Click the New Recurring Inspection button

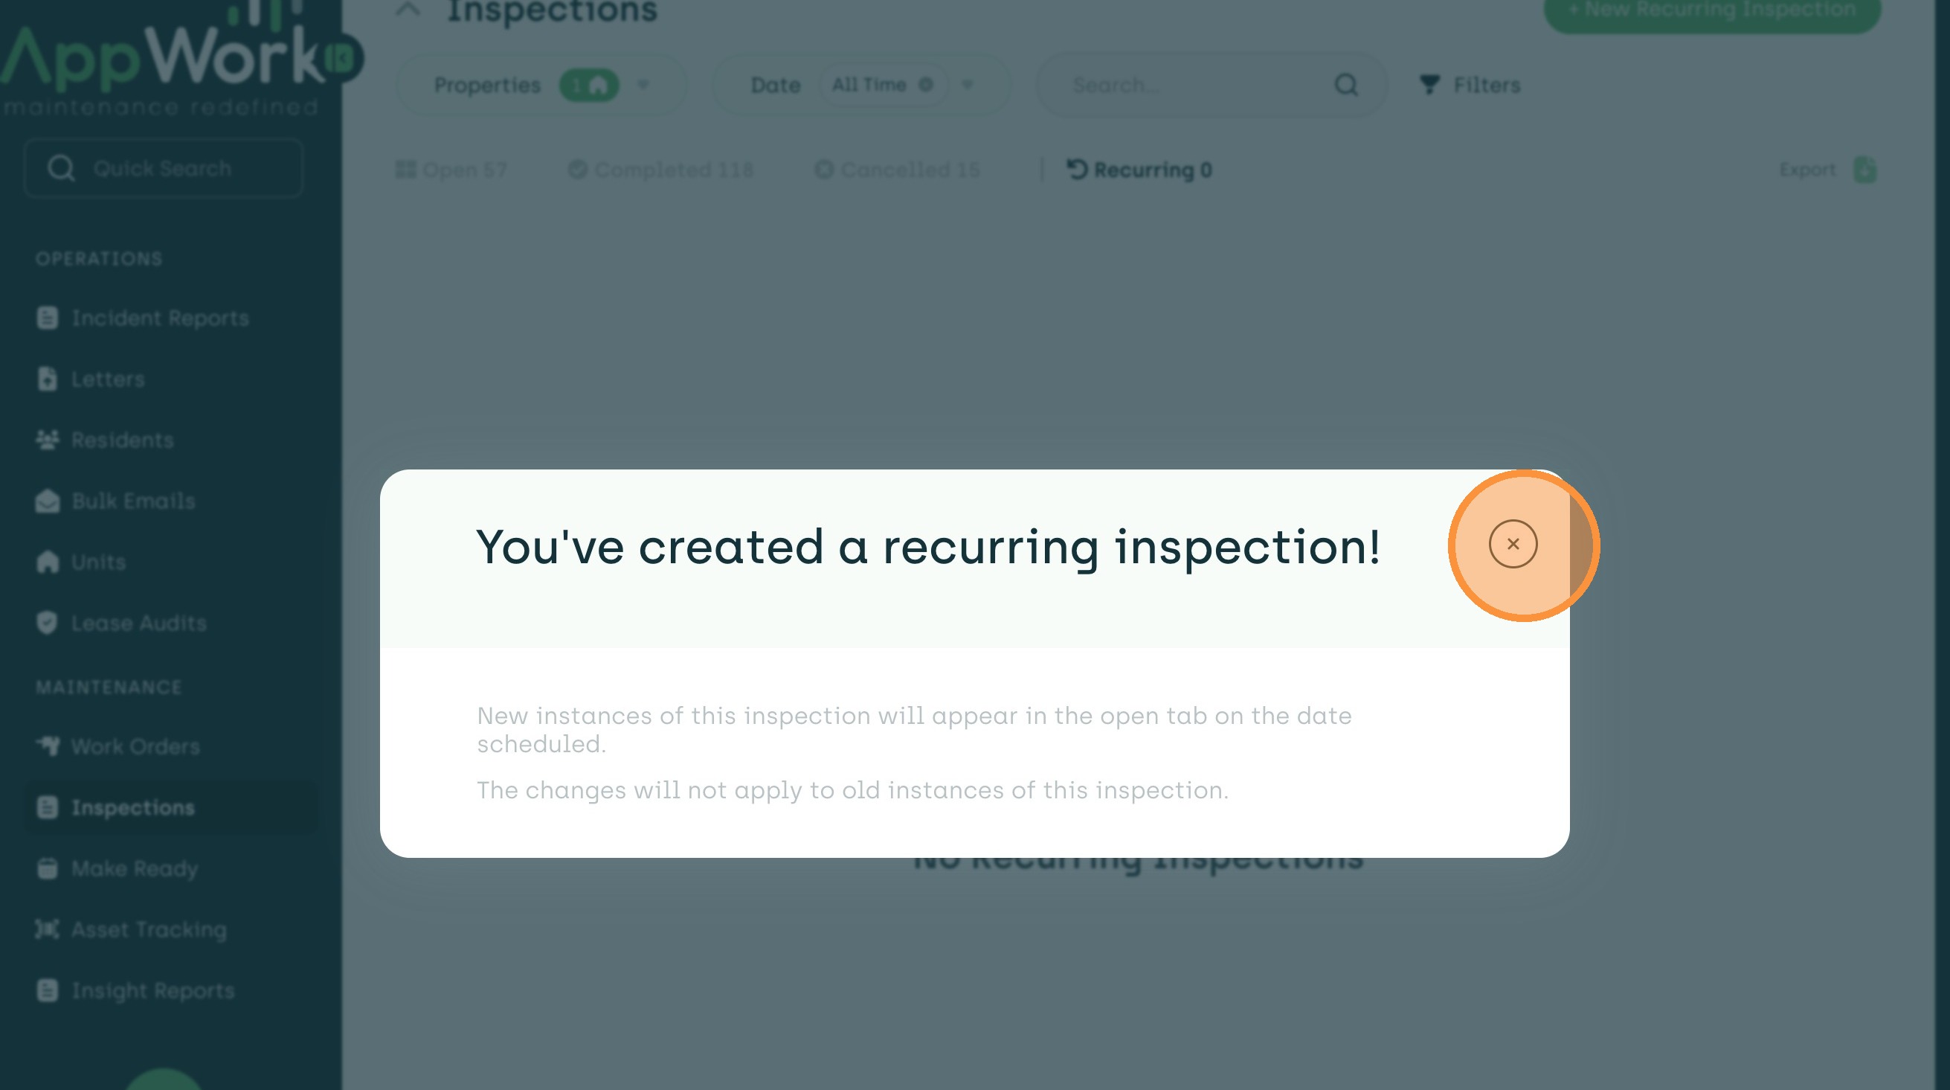[x=1711, y=10]
